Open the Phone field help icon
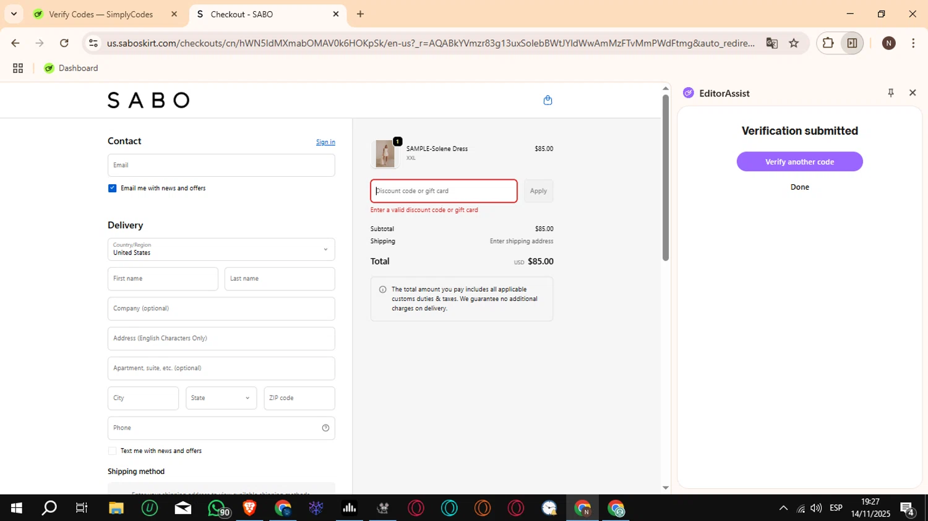Screen dimensions: 928x521 (325, 428)
